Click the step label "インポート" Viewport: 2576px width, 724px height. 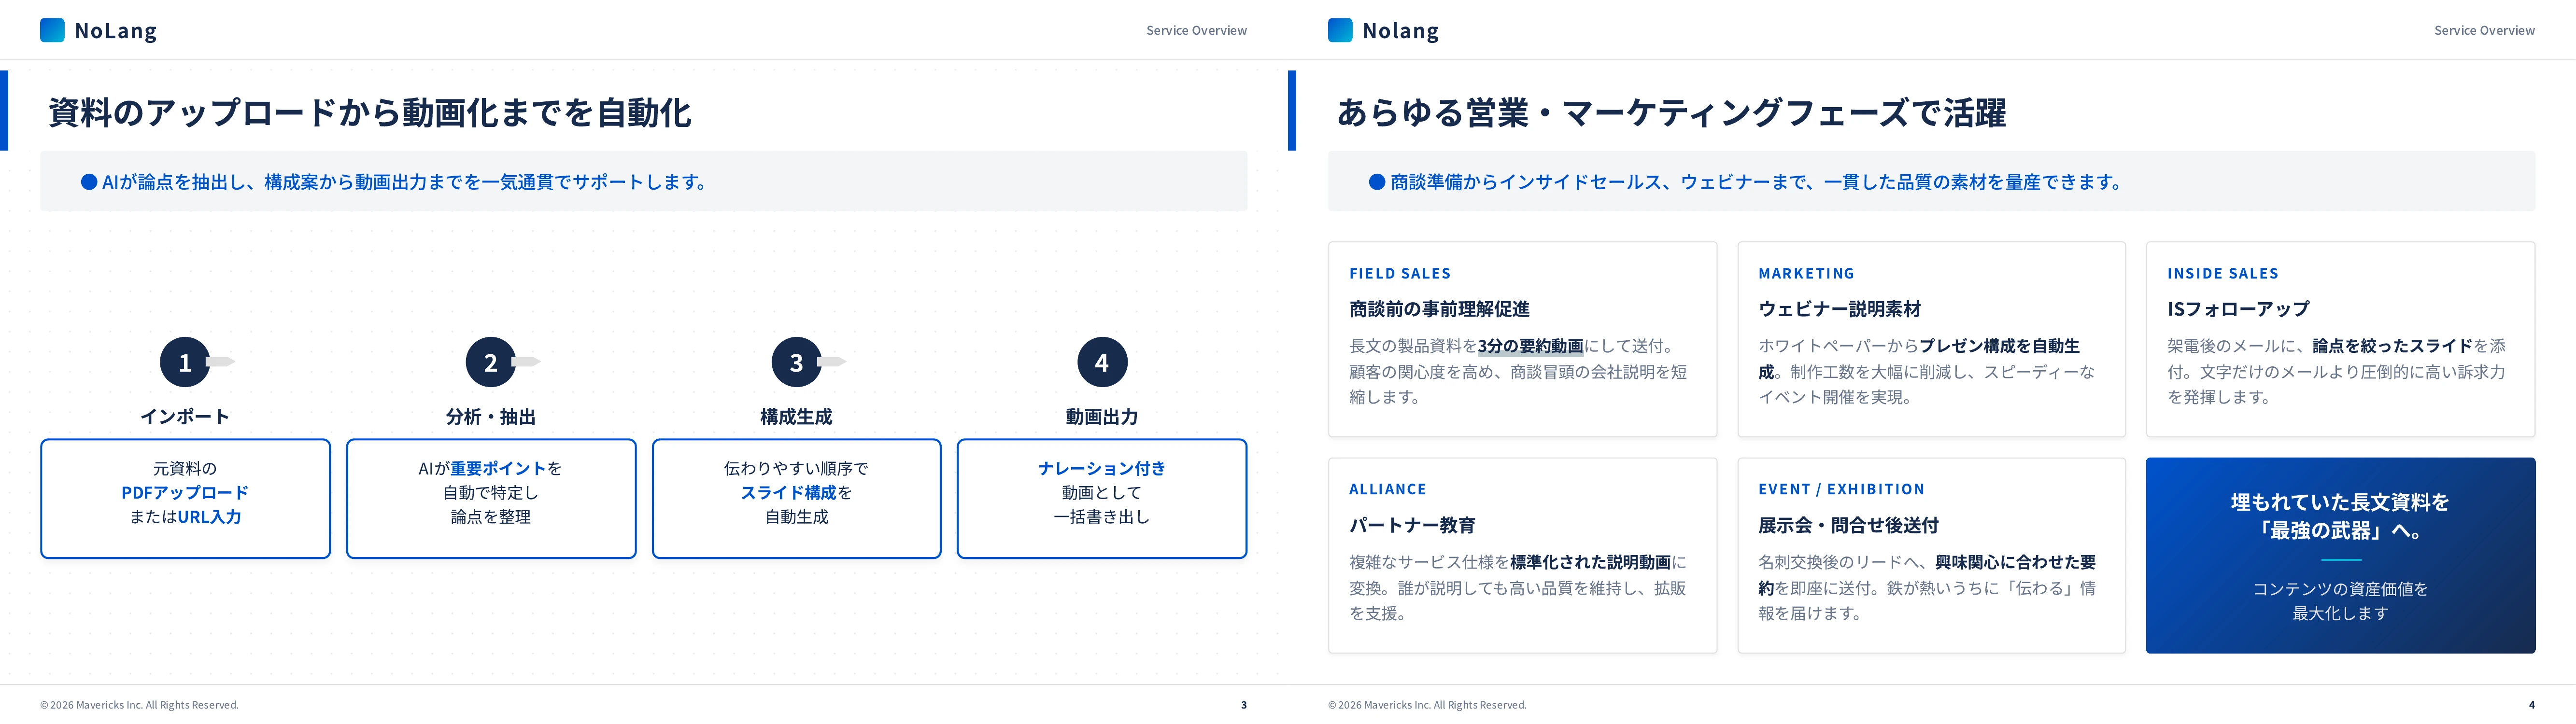pos(185,417)
